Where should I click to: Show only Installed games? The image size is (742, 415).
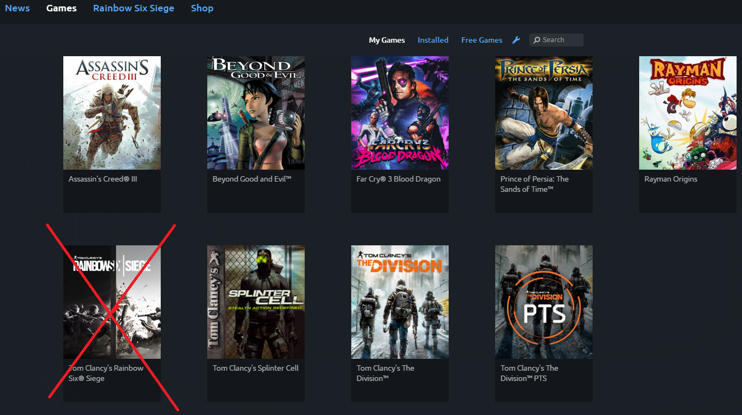(x=433, y=40)
